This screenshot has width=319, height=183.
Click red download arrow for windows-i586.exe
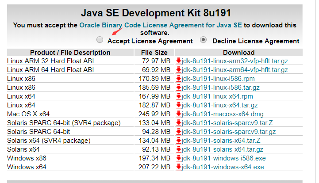point(179,158)
